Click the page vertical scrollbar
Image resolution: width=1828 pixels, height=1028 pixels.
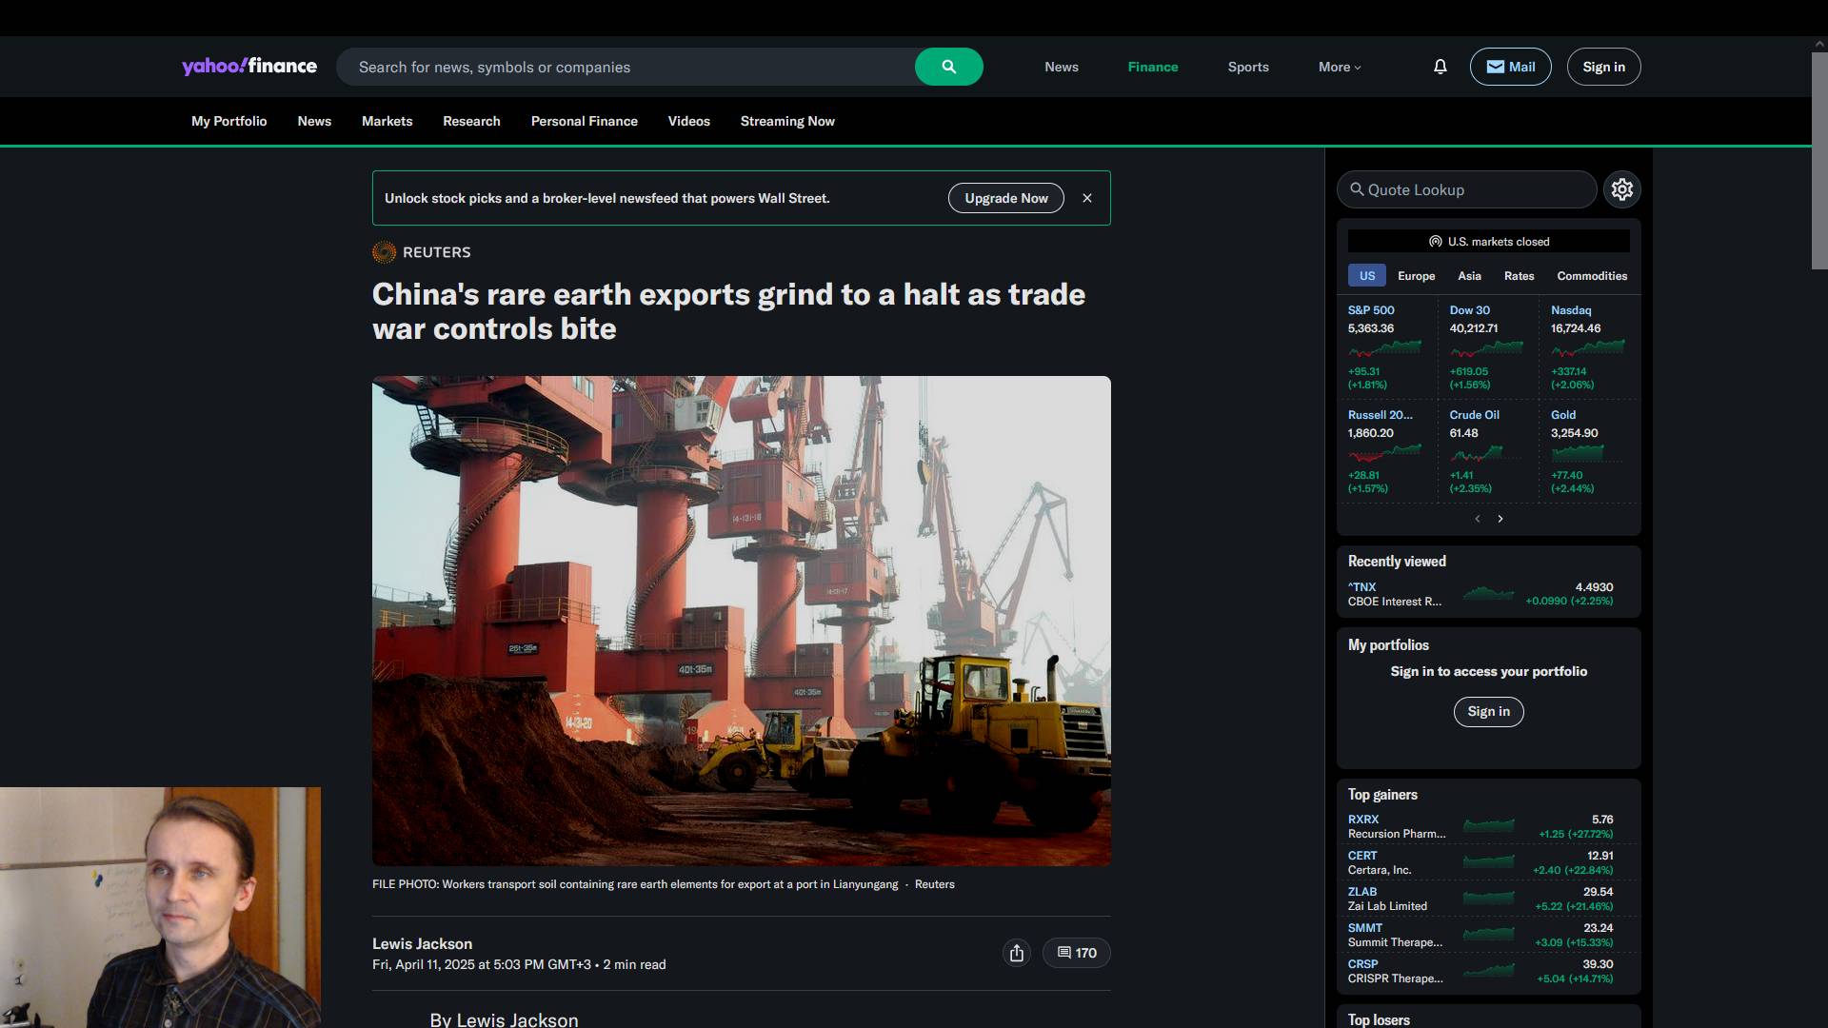(x=1819, y=161)
